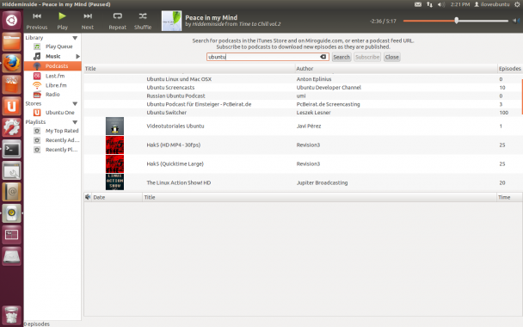Screen dimensions: 523x327
Task: Select Russian Ubuntu Podcast row
Action: [303, 96]
